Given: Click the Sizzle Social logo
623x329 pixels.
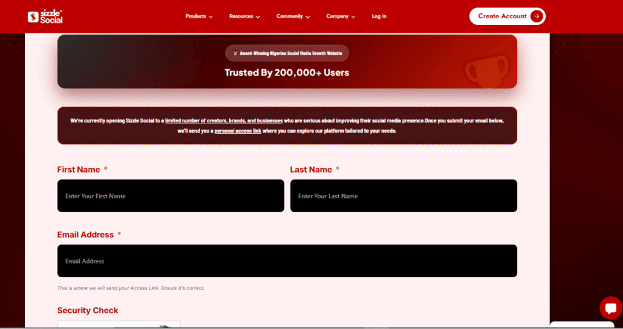Looking at the screenshot, I should [x=45, y=16].
